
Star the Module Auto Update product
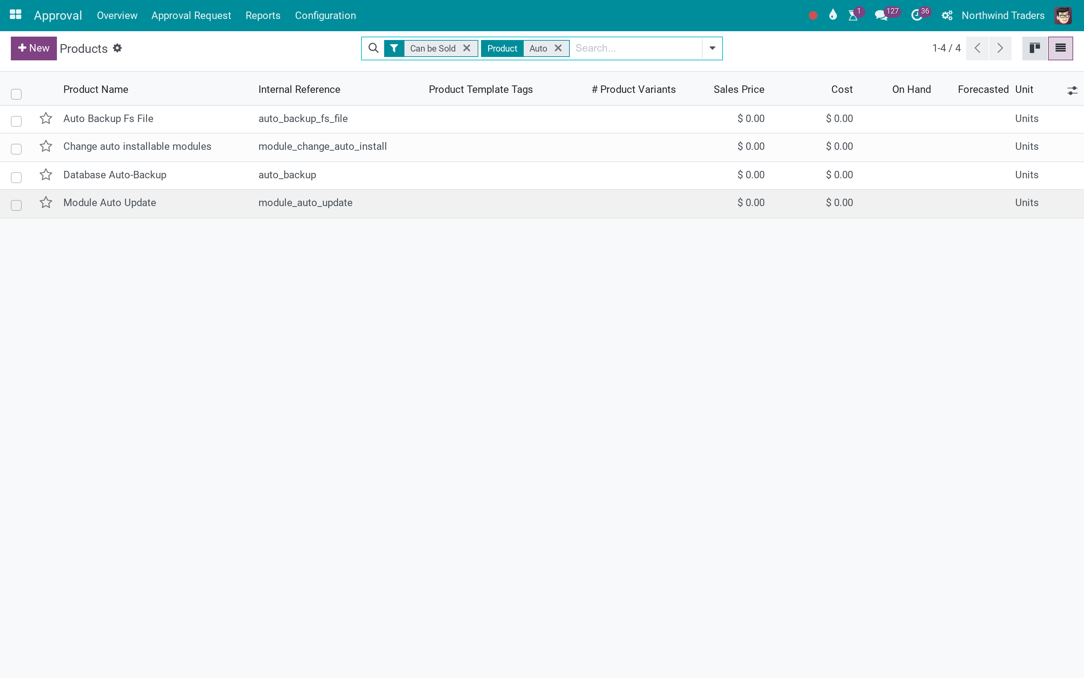(x=46, y=202)
